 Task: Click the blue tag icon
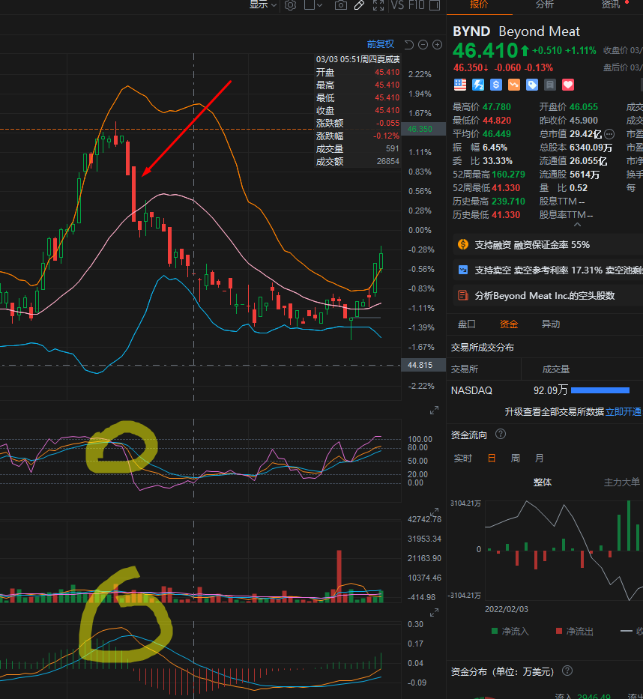coord(532,85)
